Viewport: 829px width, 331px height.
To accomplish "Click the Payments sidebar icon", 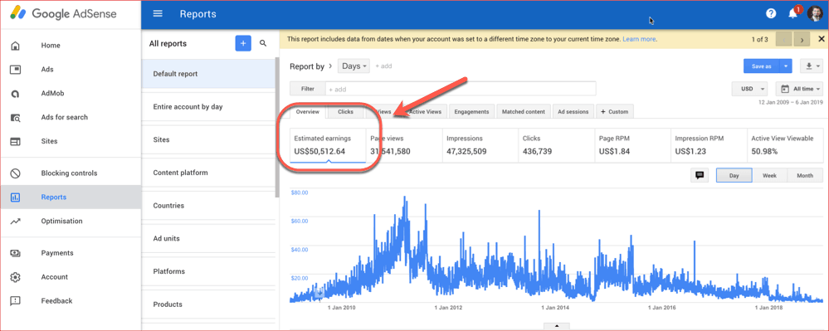I will coord(15,253).
